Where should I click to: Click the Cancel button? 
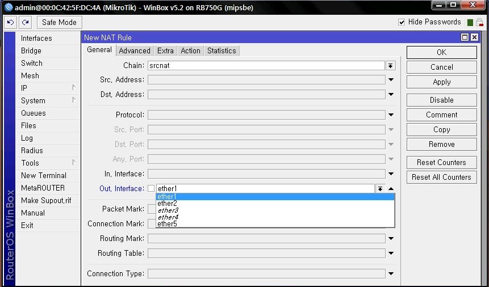click(x=442, y=67)
